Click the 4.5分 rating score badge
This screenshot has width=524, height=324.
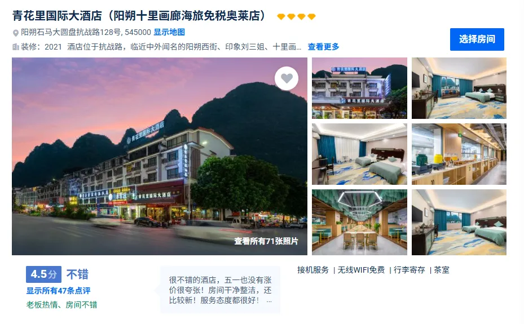pyautogui.click(x=44, y=274)
